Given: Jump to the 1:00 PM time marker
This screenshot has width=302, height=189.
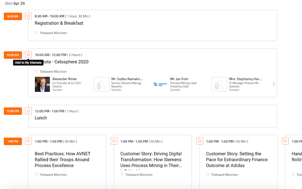Looking at the screenshot, I should tap(13, 141).
